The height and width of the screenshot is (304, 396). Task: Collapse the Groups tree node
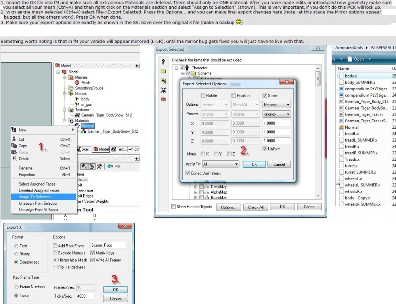click(65, 93)
